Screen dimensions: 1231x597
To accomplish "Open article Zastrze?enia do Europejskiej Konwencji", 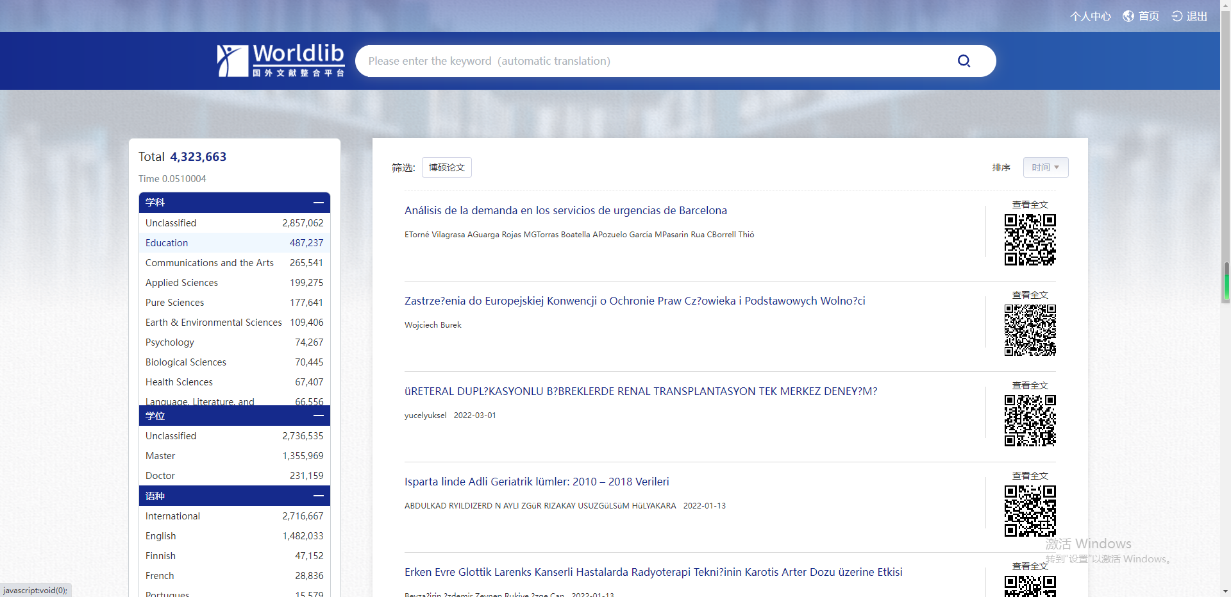I will pos(635,301).
